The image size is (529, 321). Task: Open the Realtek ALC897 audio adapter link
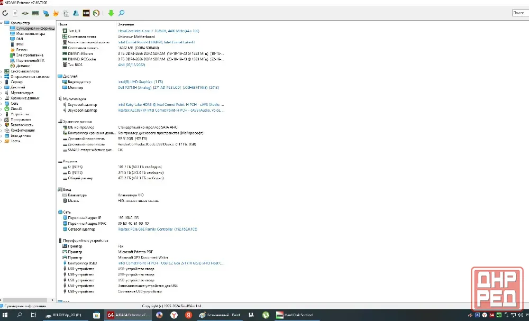[171, 110]
